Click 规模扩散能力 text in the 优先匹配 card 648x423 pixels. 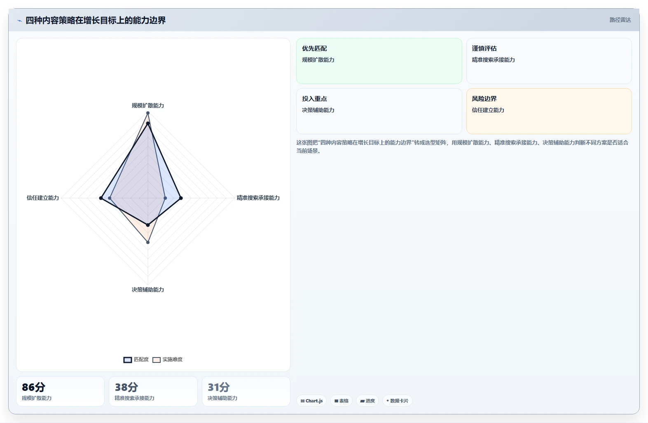(x=318, y=60)
